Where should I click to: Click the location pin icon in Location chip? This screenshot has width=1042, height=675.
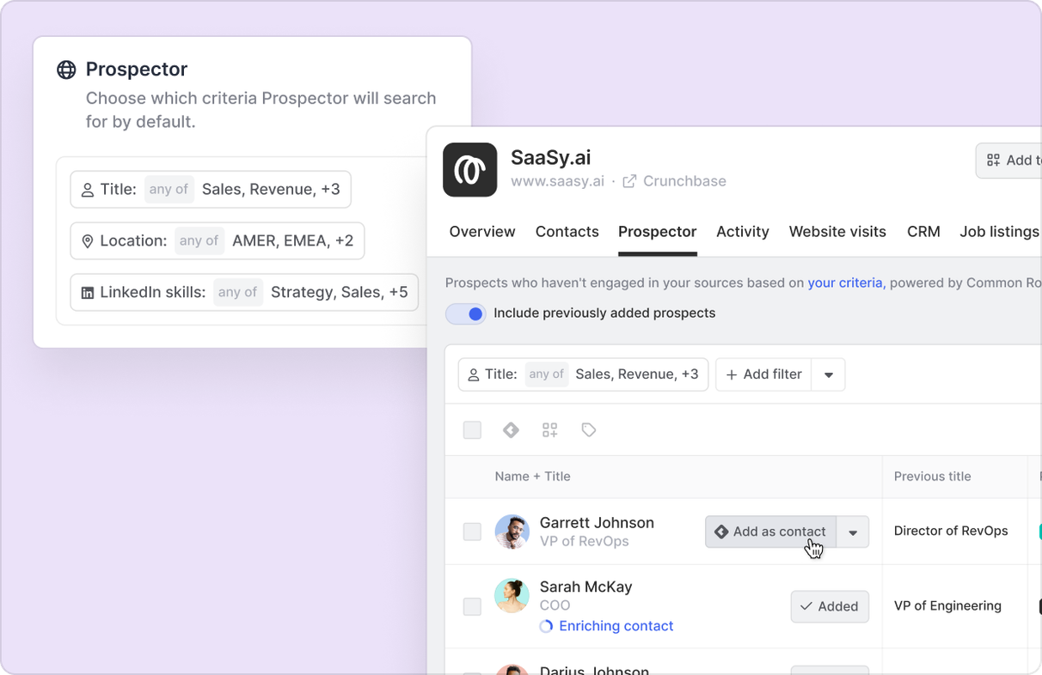click(87, 241)
